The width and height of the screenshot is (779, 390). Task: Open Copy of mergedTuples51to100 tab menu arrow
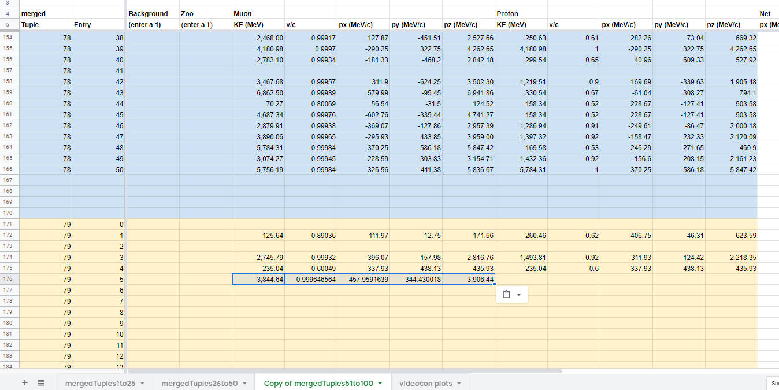point(380,384)
